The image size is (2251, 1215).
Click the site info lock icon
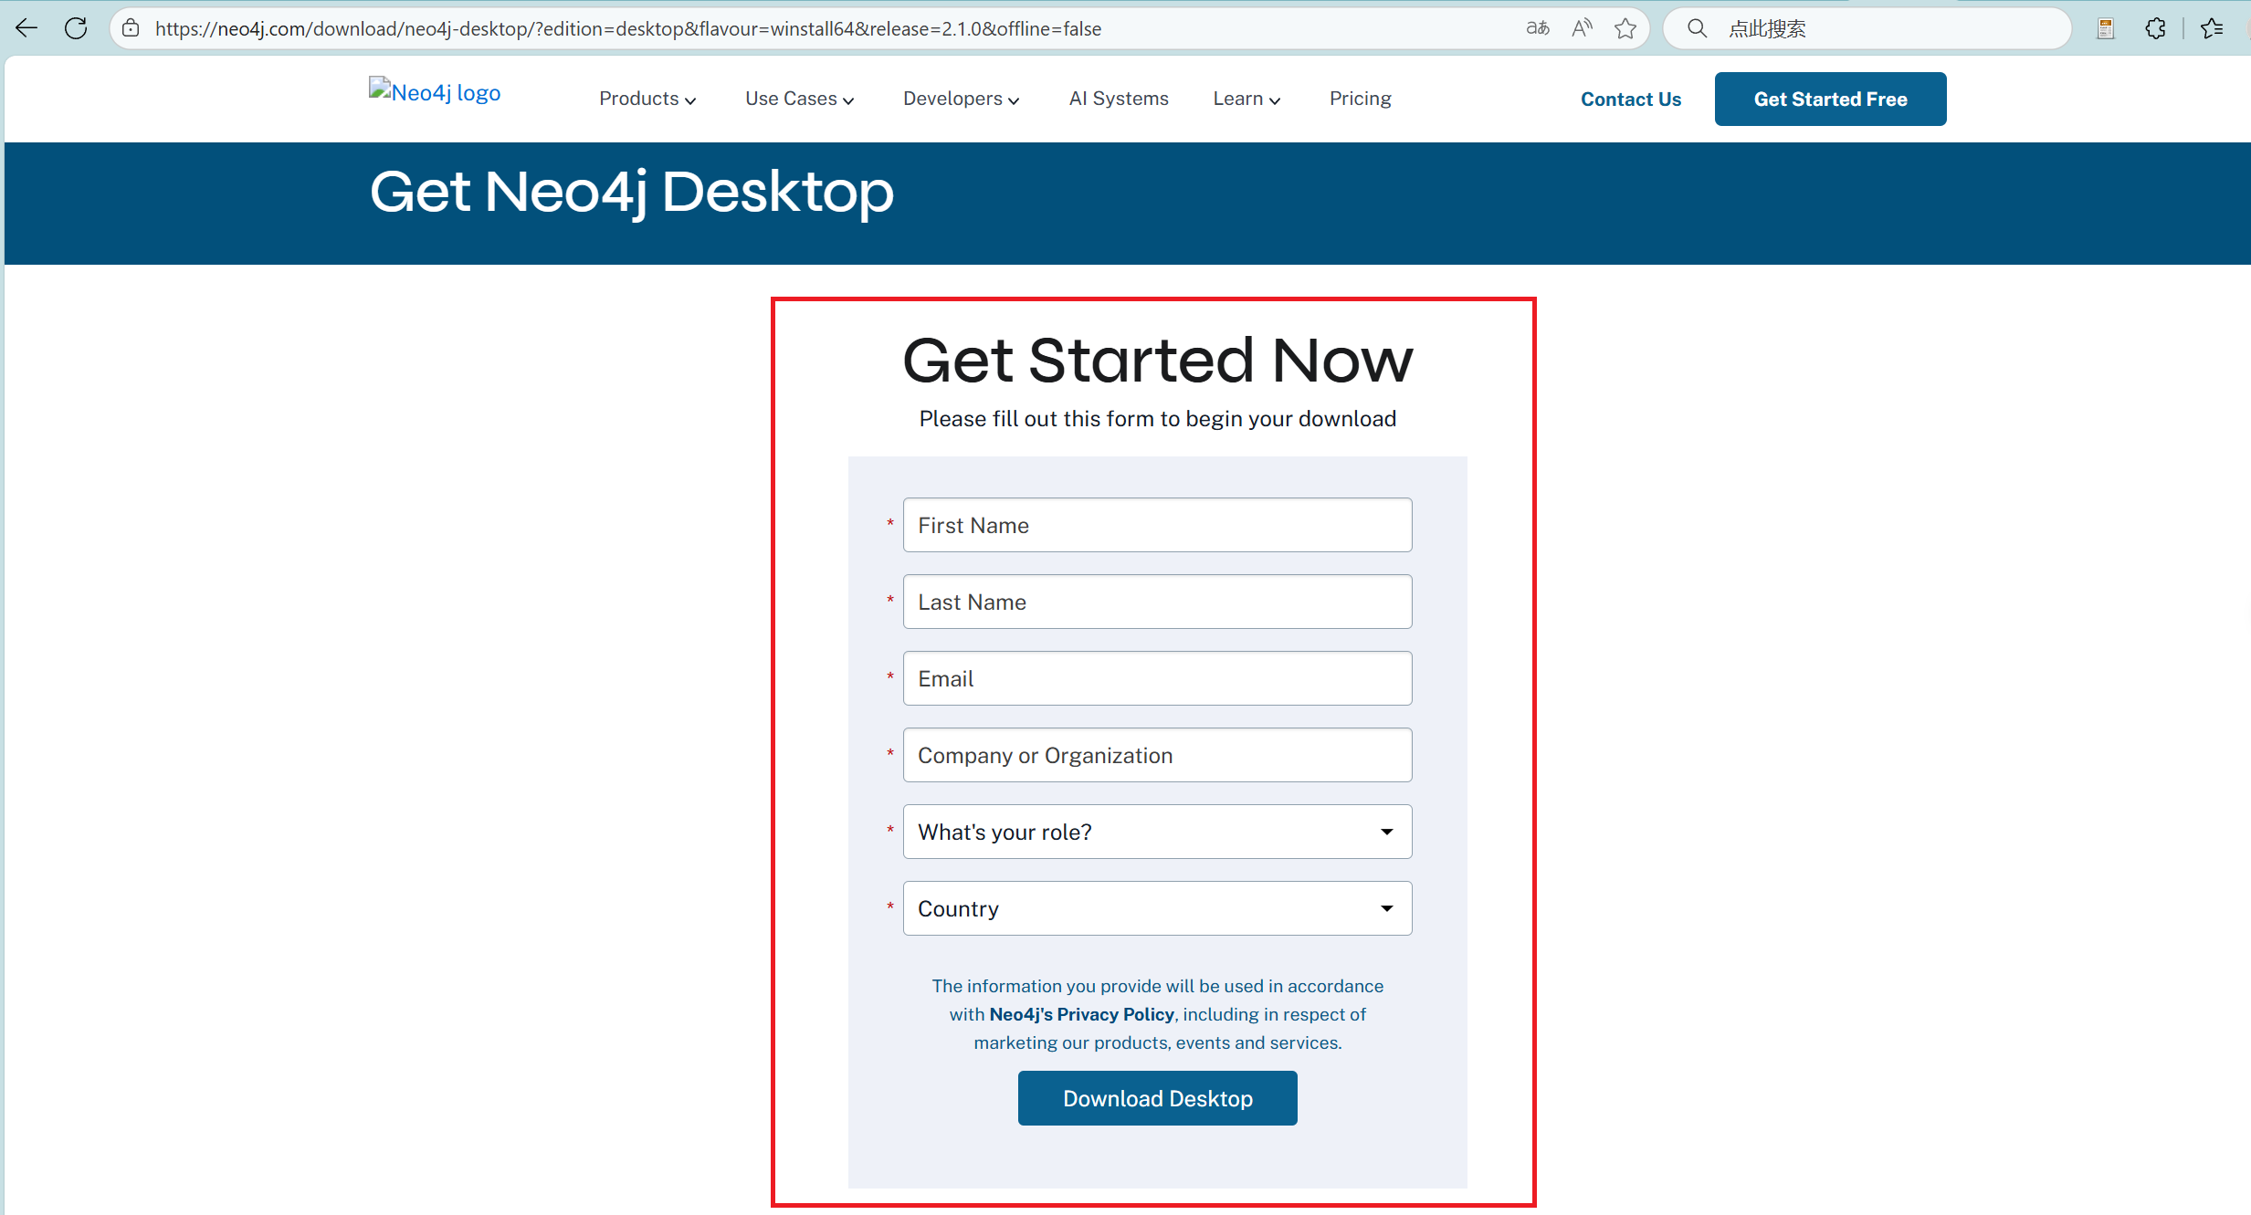click(x=131, y=28)
